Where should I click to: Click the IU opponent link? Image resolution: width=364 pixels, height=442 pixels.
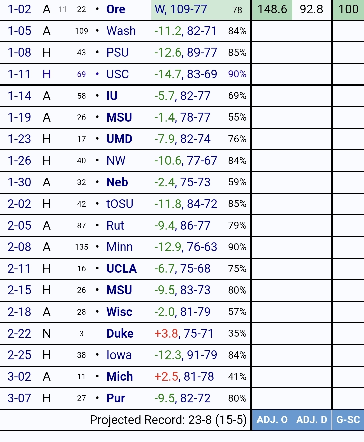point(112,96)
